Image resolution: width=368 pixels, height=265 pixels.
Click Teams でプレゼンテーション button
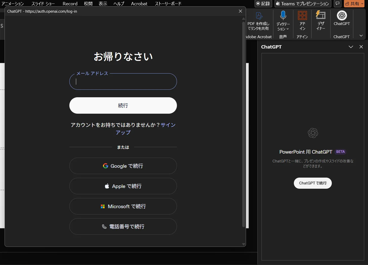click(x=303, y=4)
